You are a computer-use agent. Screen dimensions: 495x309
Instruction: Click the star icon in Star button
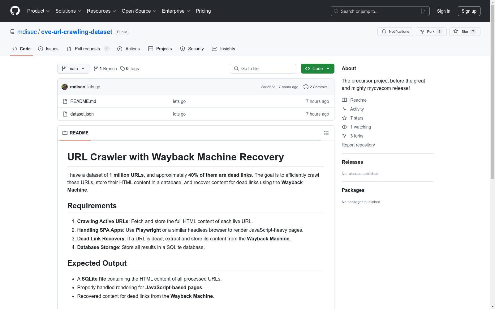pyautogui.click(x=456, y=31)
